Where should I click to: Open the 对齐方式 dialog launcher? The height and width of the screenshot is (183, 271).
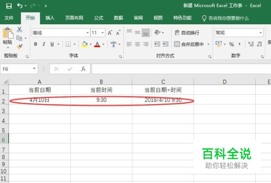pyautogui.click(x=210, y=57)
